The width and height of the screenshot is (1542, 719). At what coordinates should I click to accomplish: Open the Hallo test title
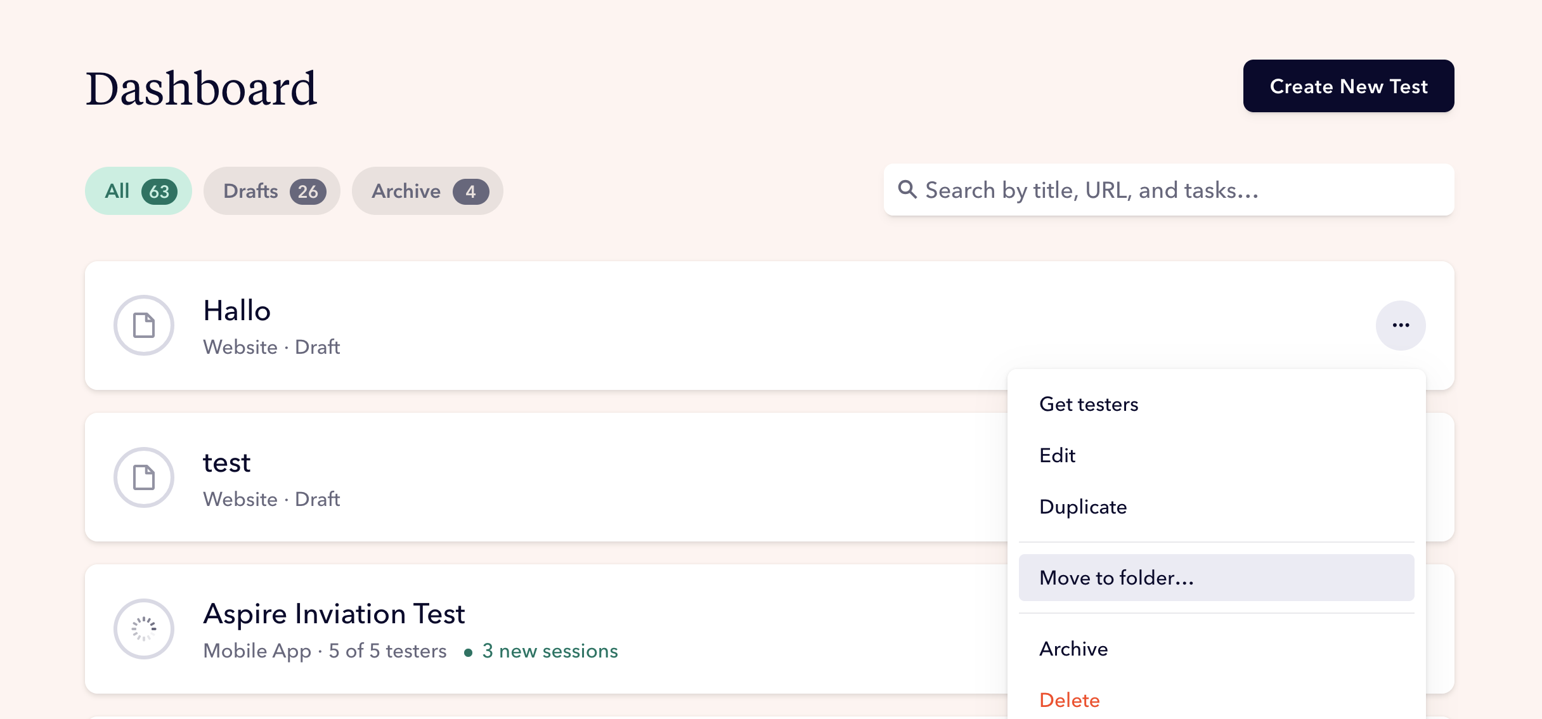237,311
